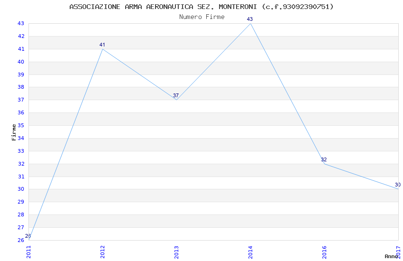Click the chart title ASSOCIAZIONE ARMA AERONAUTICA
The height and width of the screenshot is (261, 403).
click(x=201, y=7)
